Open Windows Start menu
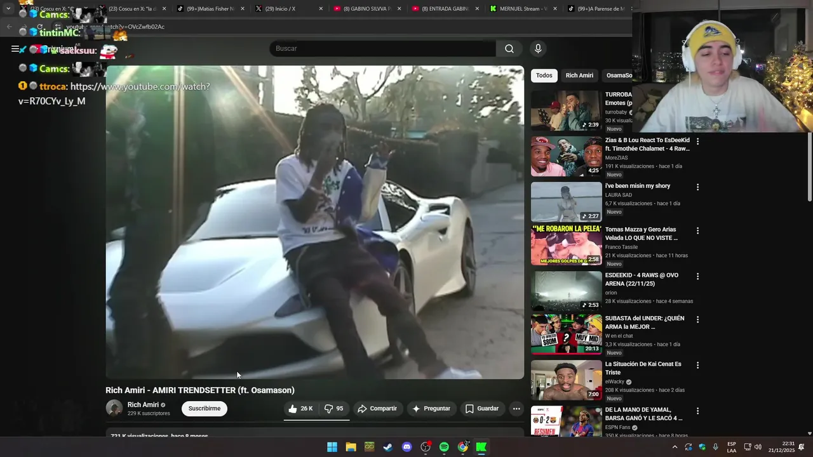The height and width of the screenshot is (457, 813). click(x=332, y=447)
